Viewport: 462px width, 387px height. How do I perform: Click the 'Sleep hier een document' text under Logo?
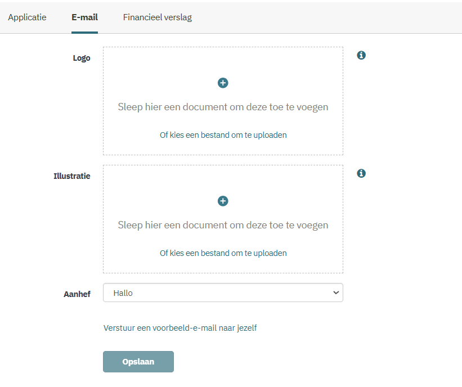point(223,107)
